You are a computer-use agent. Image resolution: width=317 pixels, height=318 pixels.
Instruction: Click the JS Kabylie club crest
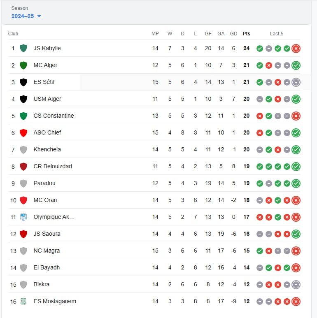coord(23,48)
